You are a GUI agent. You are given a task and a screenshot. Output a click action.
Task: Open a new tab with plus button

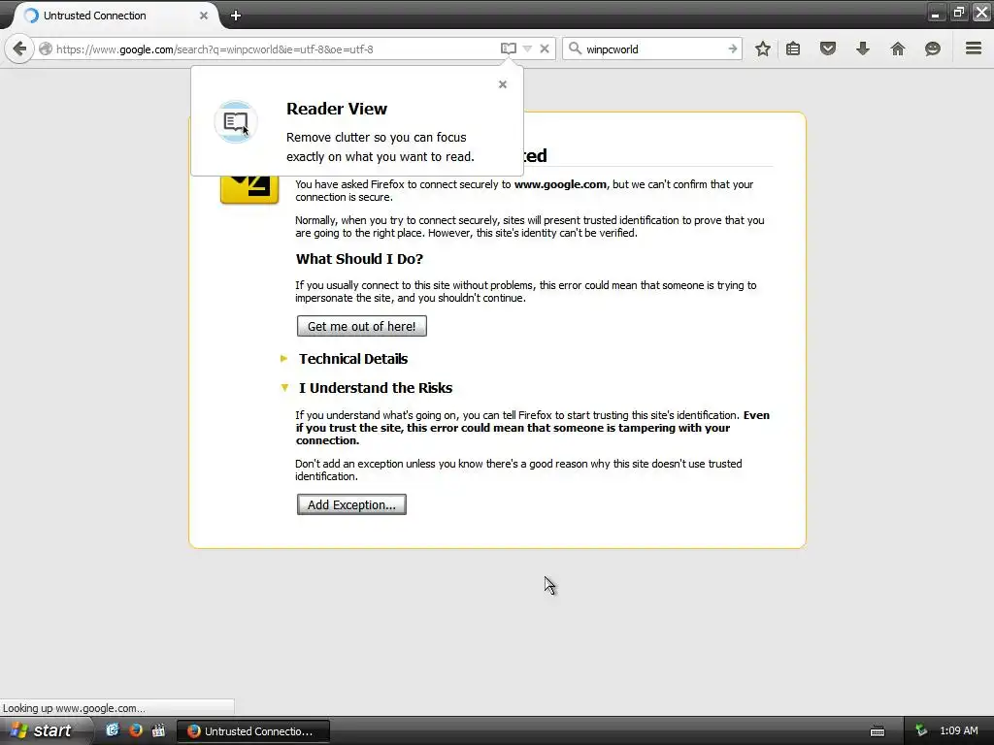(236, 16)
